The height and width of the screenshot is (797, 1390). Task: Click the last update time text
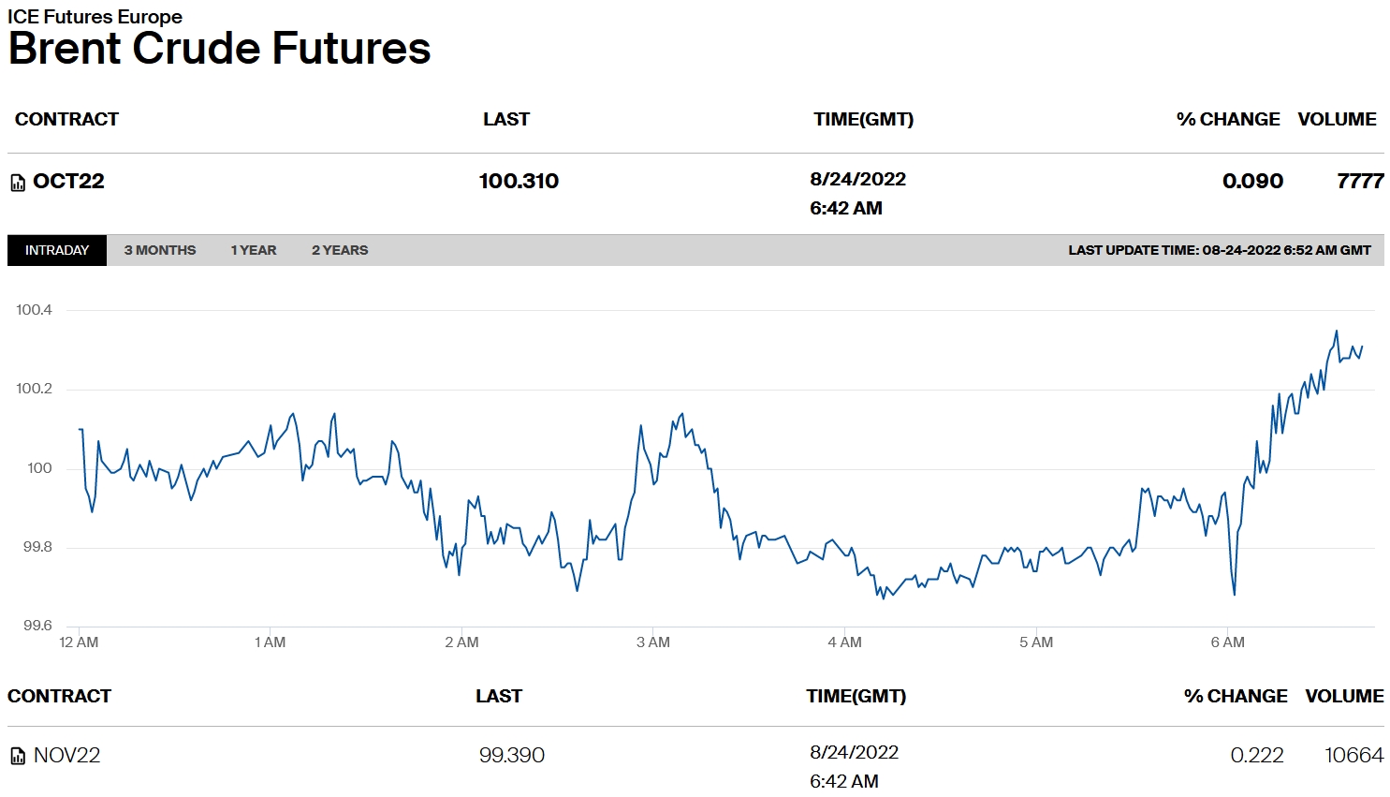pyautogui.click(x=1219, y=250)
